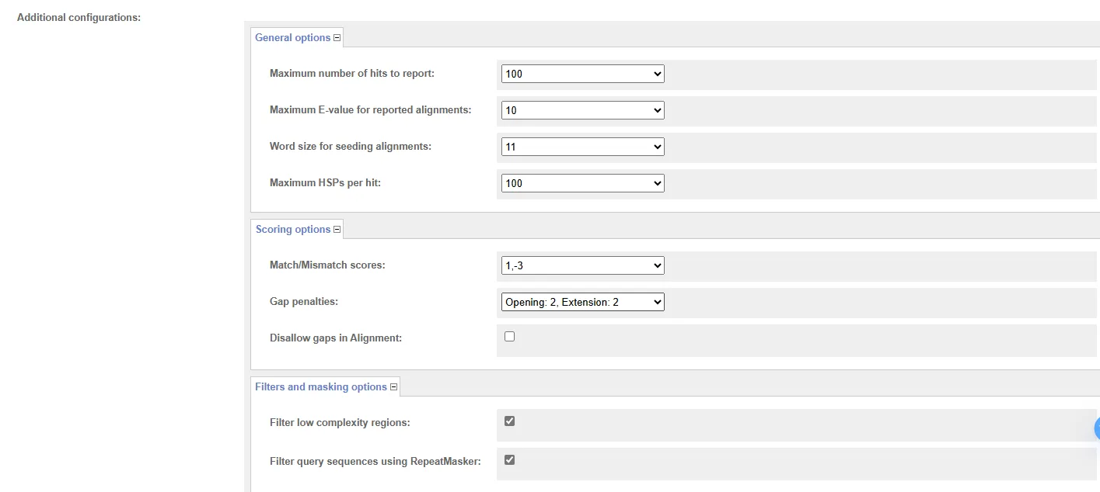The image size is (1100, 492).
Task: Open Match/Mismatch scores dropdown
Action: click(x=583, y=265)
